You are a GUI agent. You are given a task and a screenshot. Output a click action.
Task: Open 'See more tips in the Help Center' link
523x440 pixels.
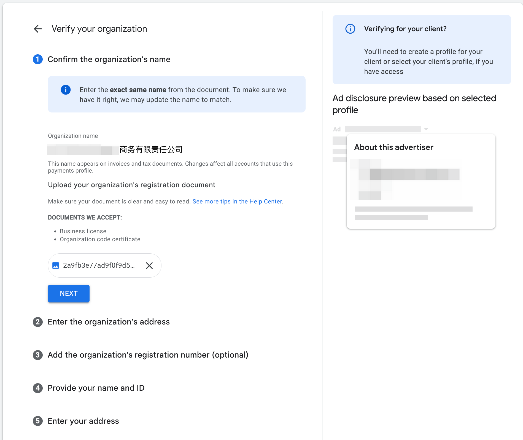[x=237, y=202]
